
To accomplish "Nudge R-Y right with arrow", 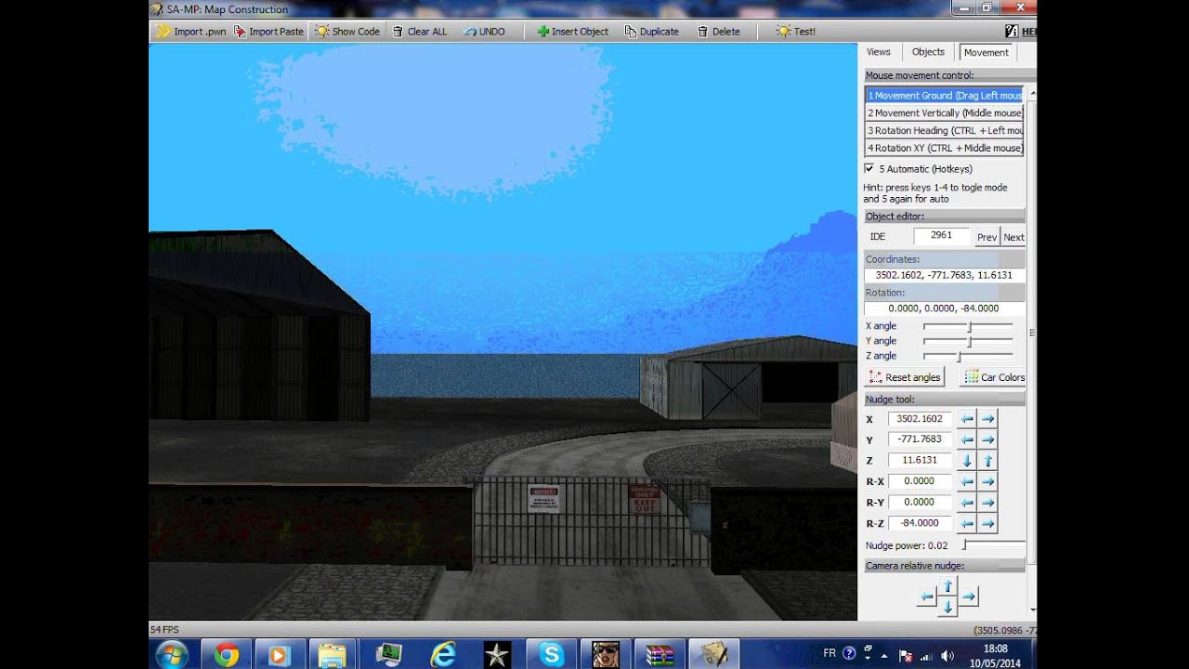I will [987, 503].
